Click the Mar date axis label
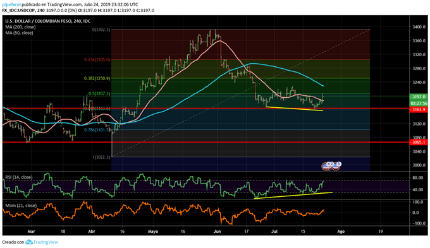 point(31,232)
